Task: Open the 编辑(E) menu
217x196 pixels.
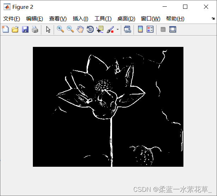Action: click(x=35, y=19)
